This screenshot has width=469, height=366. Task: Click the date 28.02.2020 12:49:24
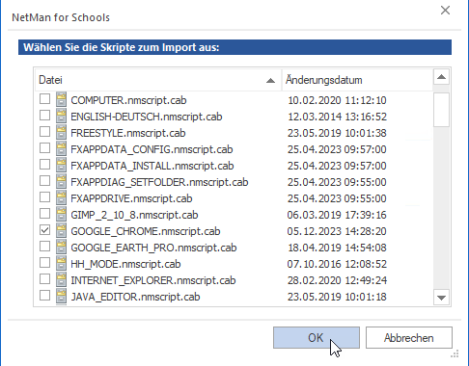pos(337,280)
